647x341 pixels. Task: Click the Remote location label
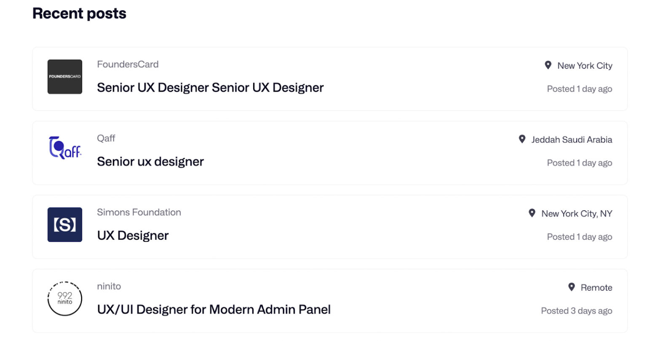596,288
